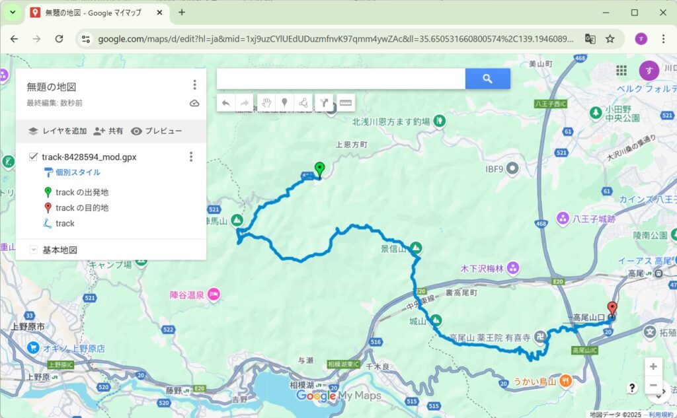677x418 pixels.
Task: Open the map title options menu
Action: click(x=195, y=85)
